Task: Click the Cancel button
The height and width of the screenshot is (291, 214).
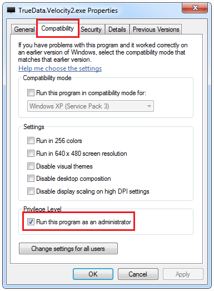Action: pyautogui.click(x=138, y=274)
